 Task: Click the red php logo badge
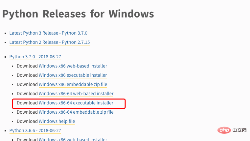pyautogui.click(x=224, y=130)
